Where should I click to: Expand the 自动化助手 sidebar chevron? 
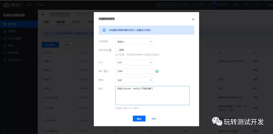[x=33, y=60]
